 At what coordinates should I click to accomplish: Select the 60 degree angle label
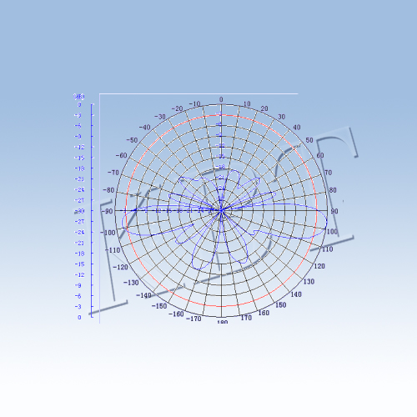(320, 155)
